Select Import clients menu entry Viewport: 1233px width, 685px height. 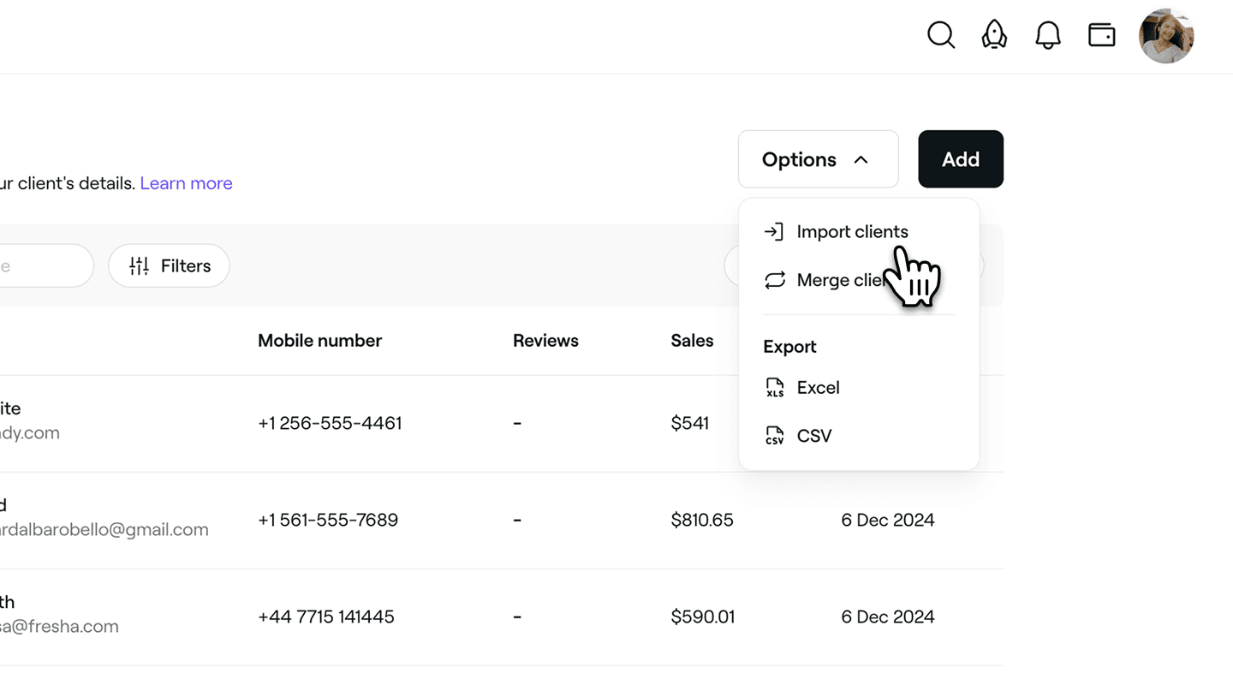(859, 232)
